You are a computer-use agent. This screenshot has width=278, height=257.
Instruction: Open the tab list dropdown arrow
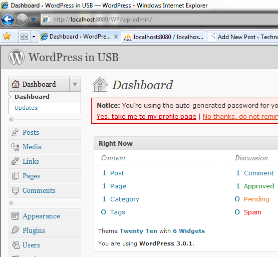tap(34, 37)
